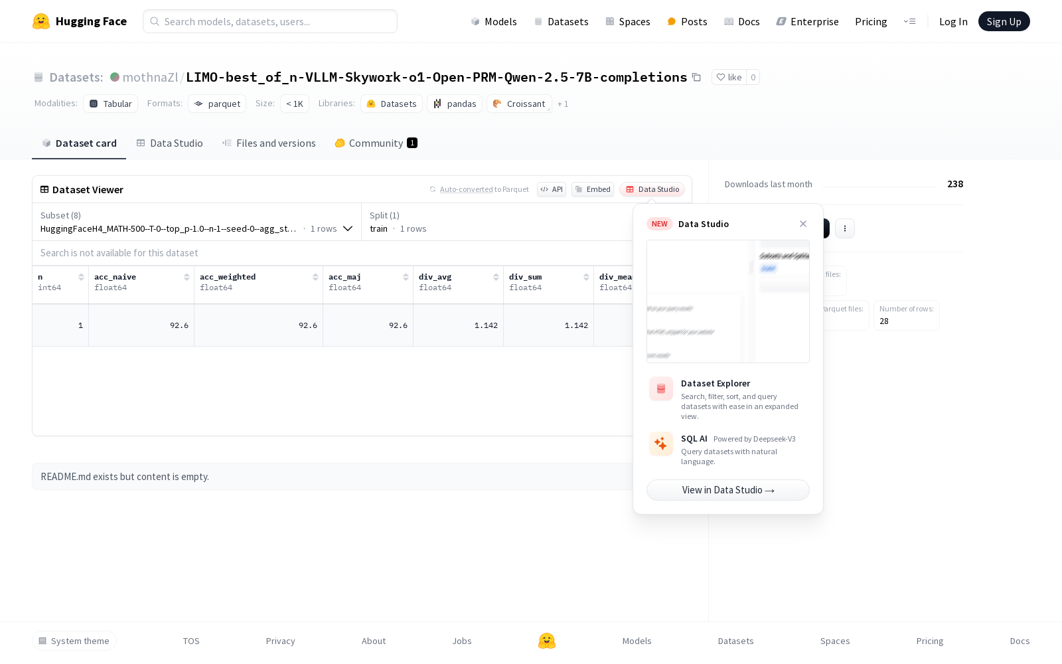The width and height of the screenshot is (1062, 664).
Task: Expand the Subset dropdown selector
Action: [x=196, y=222]
